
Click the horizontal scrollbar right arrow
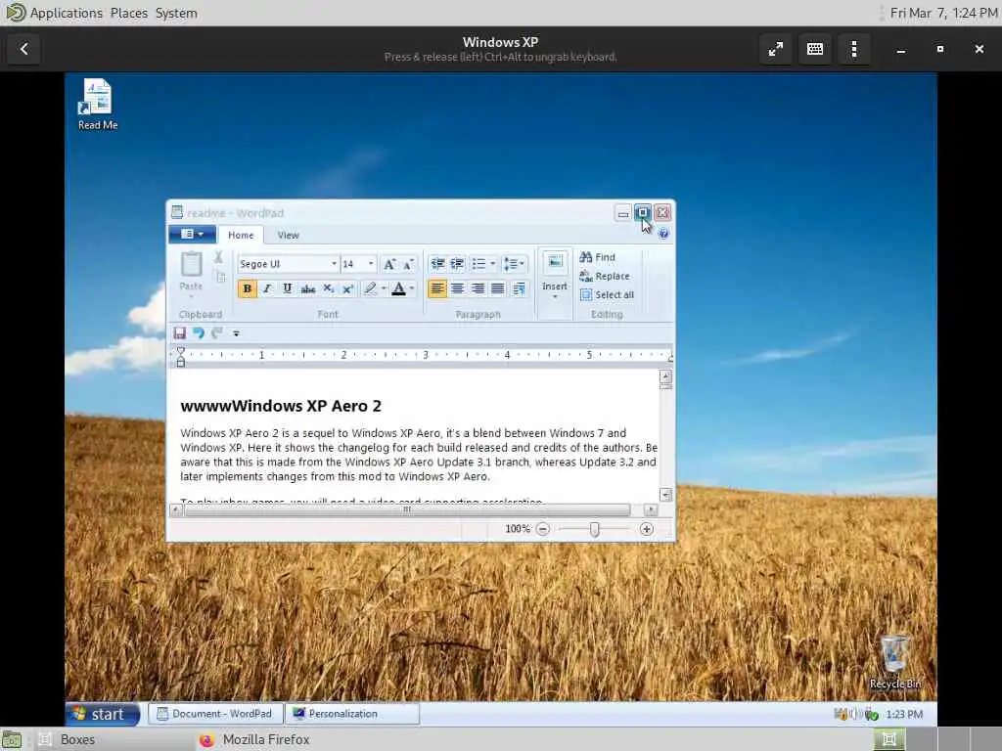651,509
